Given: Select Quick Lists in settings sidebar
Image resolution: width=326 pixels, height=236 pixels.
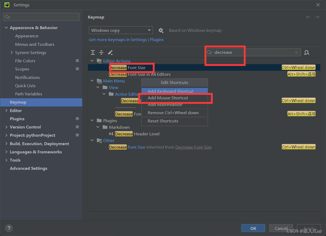Looking at the screenshot, I should [25, 86].
